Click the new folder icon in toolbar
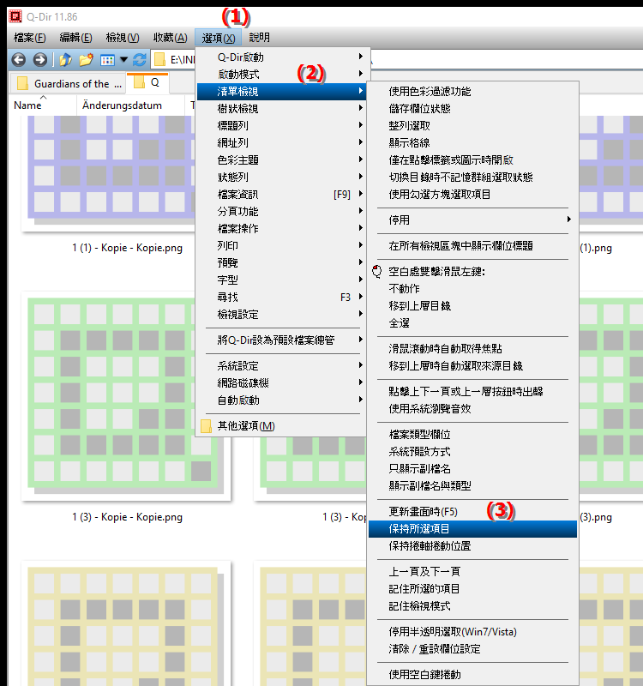This screenshot has height=686, width=643. (87, 59)
